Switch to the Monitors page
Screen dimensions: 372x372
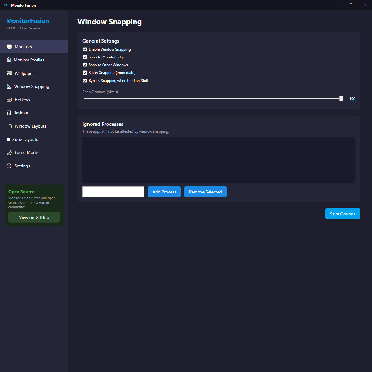coord(23,46)
